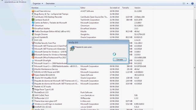196x110 pixels.
Task: Click the Microsoft Office Professional Plus icon
Action: coord(33,57)
